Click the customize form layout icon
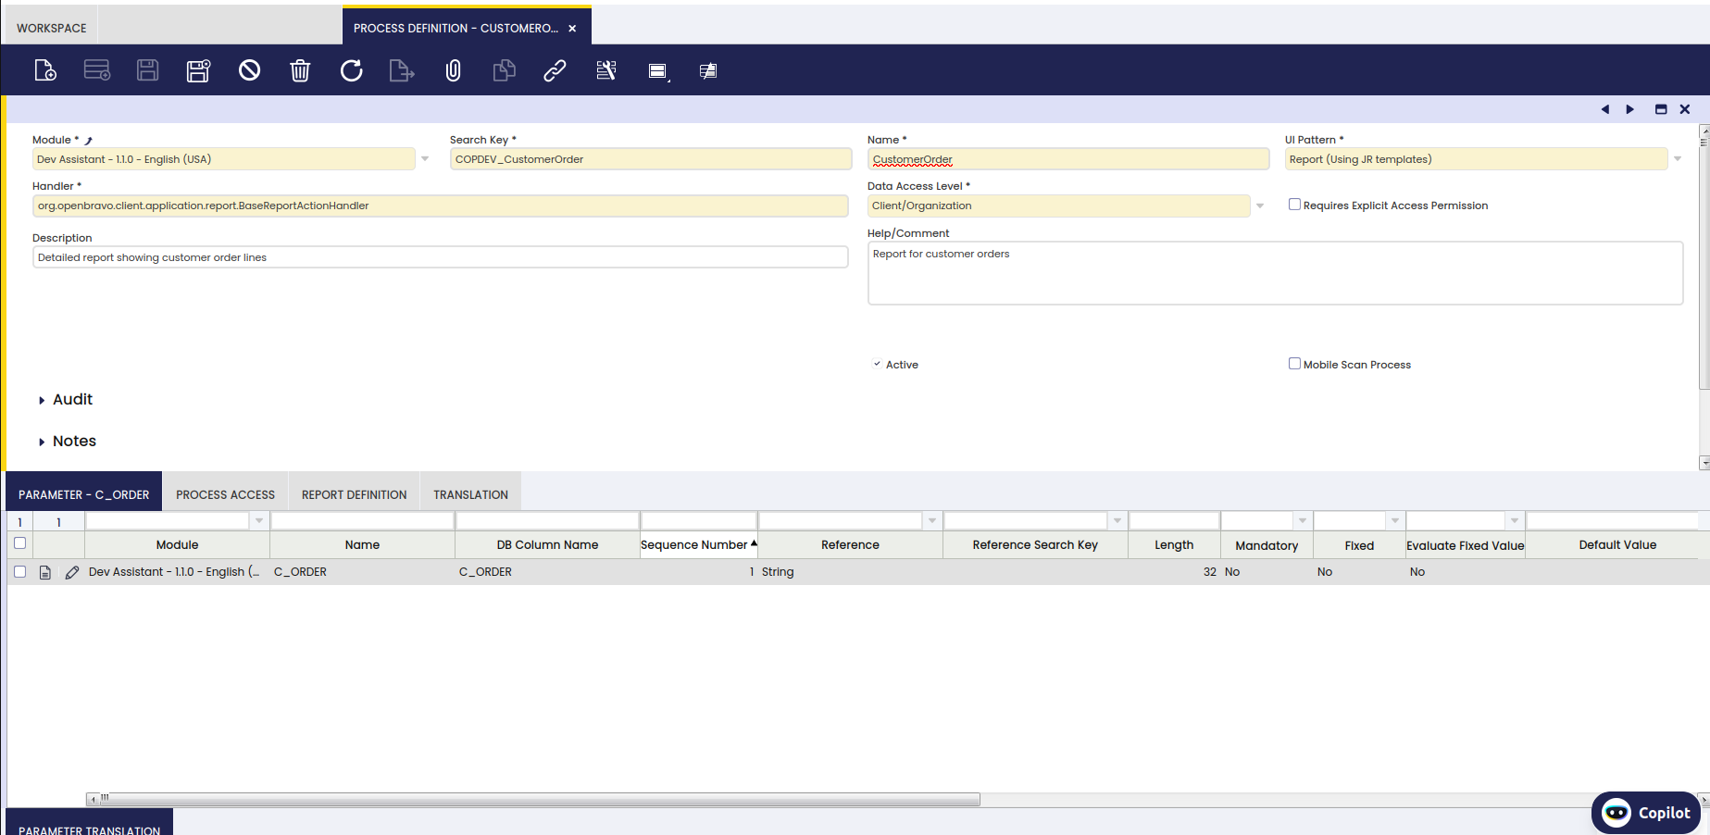Screen dimensions: 1710x835 click(x=606, y=70)
